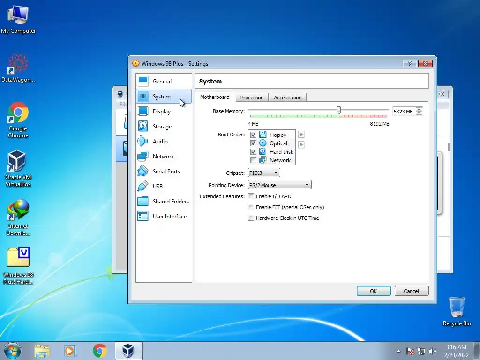The image size is (480, 360).
Task: Open Oracle VM VirtualBox desktop shortcut
Action: point(18,168)
